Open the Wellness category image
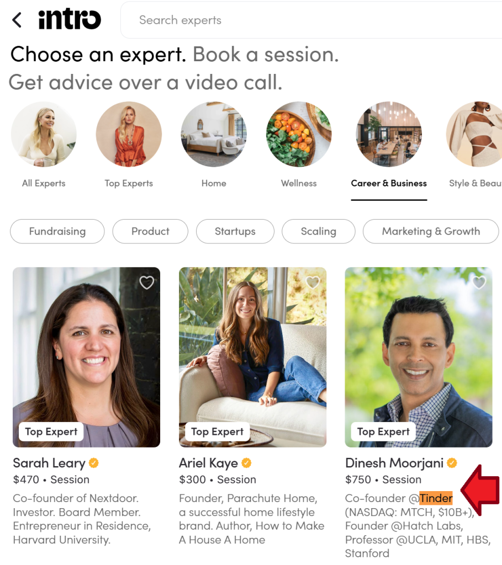 click(299, 134)
